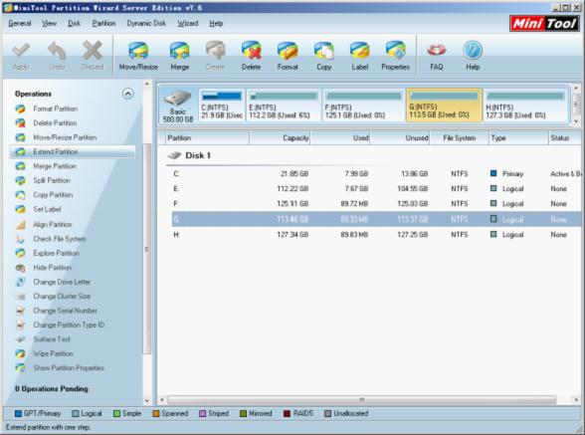The height and width of the screenshot is (435, 585).
Task: Sort by Type column header
Action: click(x=518, y=138)
